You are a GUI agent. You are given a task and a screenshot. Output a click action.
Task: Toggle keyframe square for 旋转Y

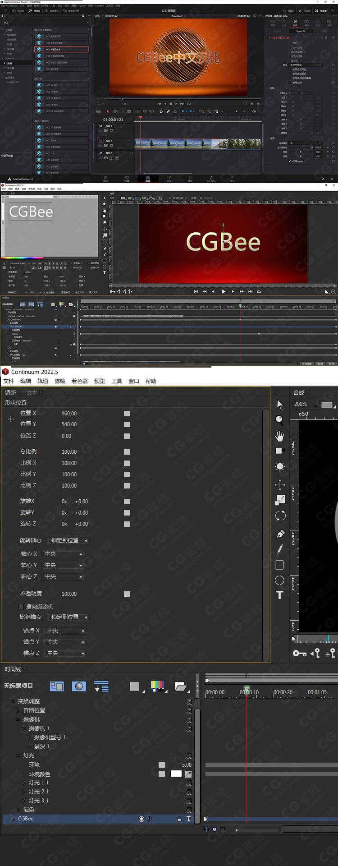click(x=127, y=513)
